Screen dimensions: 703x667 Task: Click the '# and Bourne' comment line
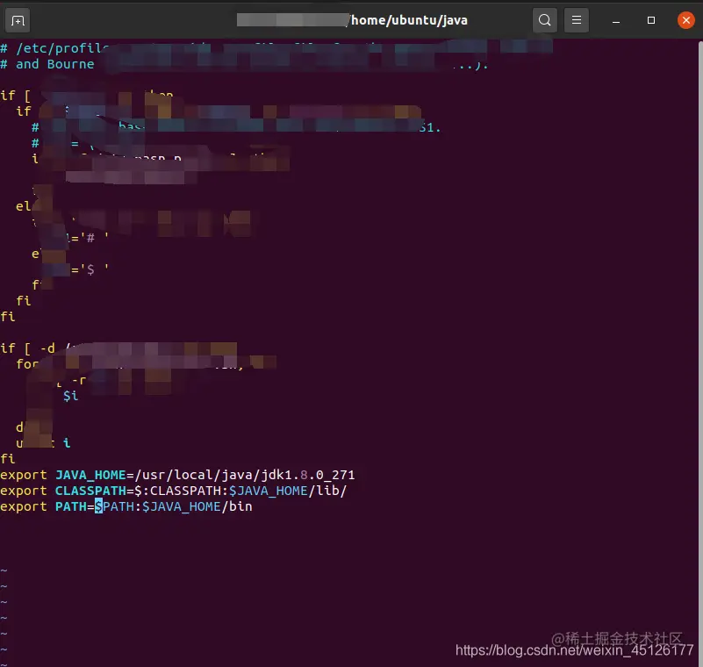click(x=47, y=64)
